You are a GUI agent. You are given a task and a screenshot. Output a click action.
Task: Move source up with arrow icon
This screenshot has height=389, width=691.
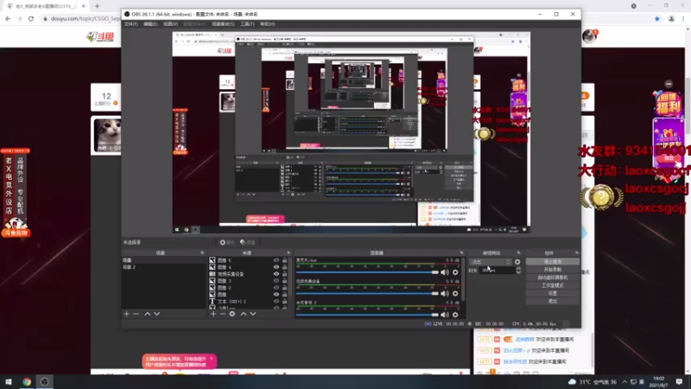[x=244, y=314]
